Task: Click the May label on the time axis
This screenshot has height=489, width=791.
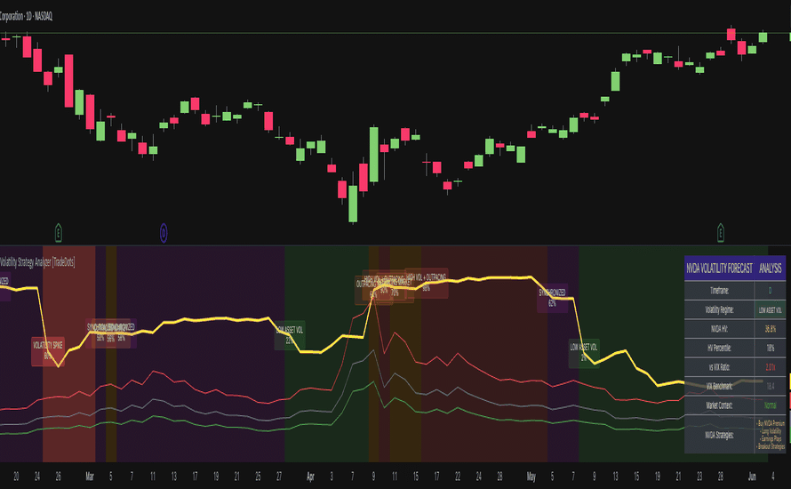Action: click(x=532, y=476)
